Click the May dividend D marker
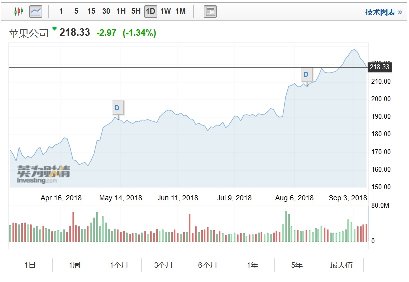The image size is (409, 282). tap(117, 108)
